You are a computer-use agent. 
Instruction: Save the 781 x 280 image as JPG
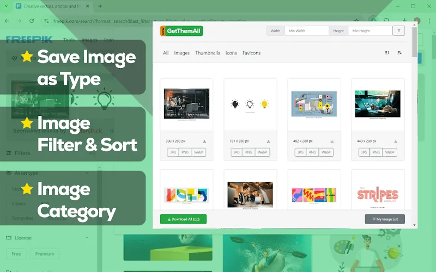(237, 152)
